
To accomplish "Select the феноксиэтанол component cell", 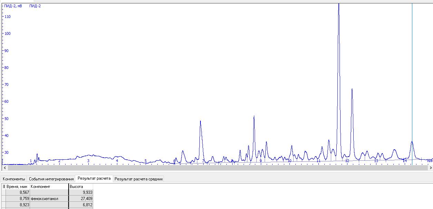I will point(49,199).
